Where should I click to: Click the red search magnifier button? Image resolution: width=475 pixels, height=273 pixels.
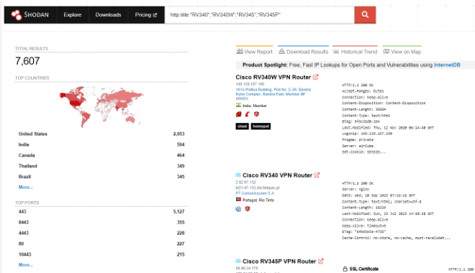(365, 15)
